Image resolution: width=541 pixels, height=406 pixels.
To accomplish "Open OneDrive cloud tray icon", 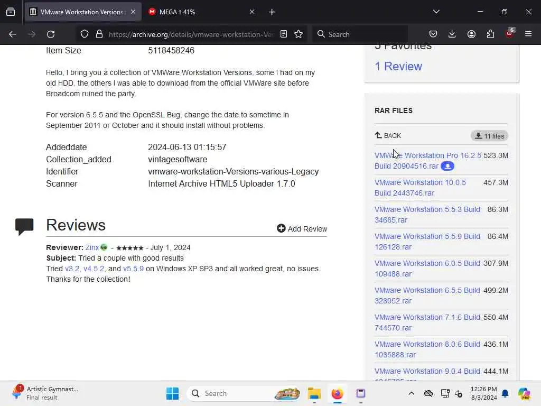I will tap(428, 393).
